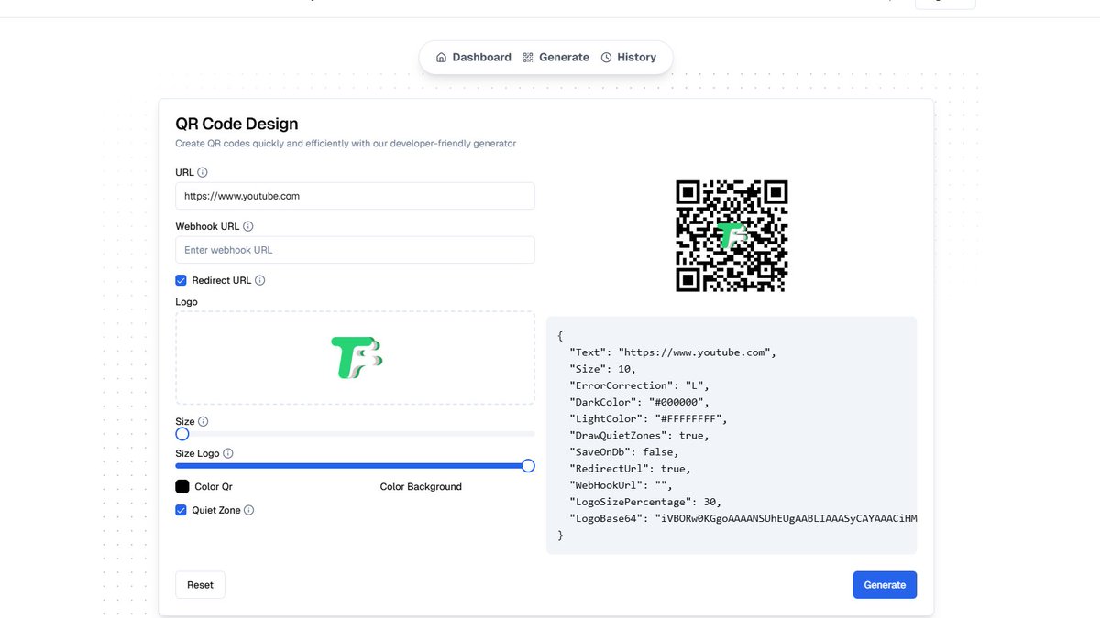
Task: Uncheck the Quiet Zone checkbox
Action: 181,510
